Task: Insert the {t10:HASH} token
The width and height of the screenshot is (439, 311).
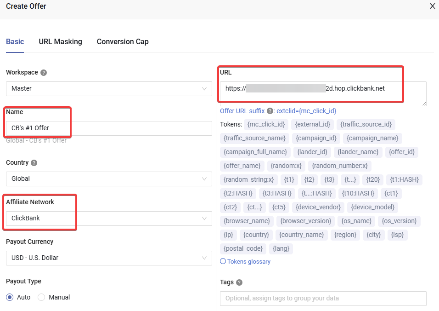Action: click(x=358, y=193)
